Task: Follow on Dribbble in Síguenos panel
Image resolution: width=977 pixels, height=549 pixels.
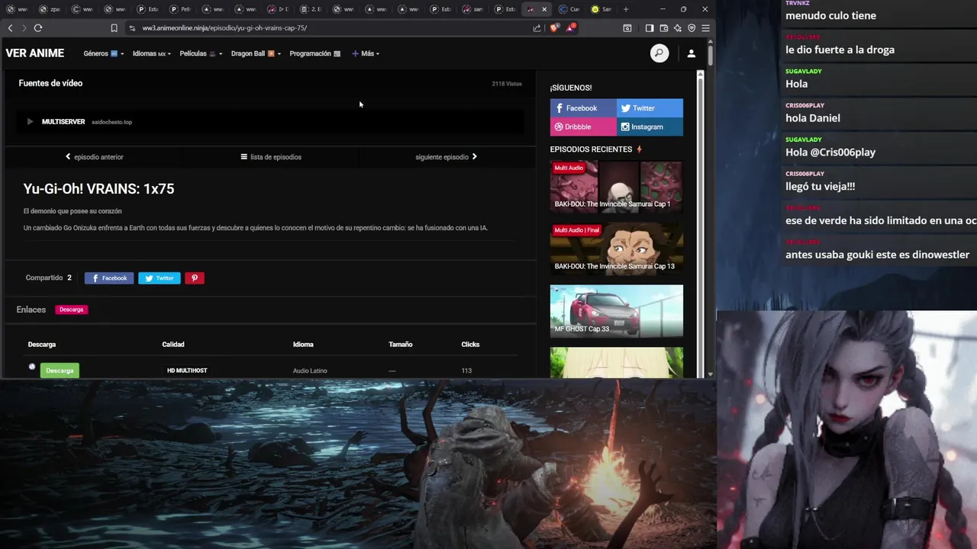Action: point(583,127)
